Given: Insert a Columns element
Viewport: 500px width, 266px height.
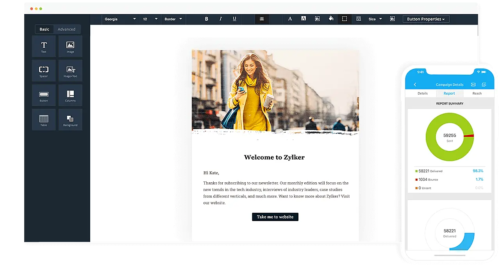Looking at the screenshot, I should [x=70, y=95].
